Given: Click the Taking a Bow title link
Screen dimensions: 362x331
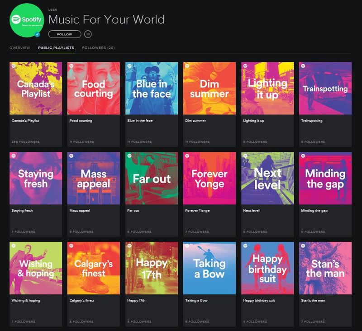Looking at the screenshot, I should [196, 301].
